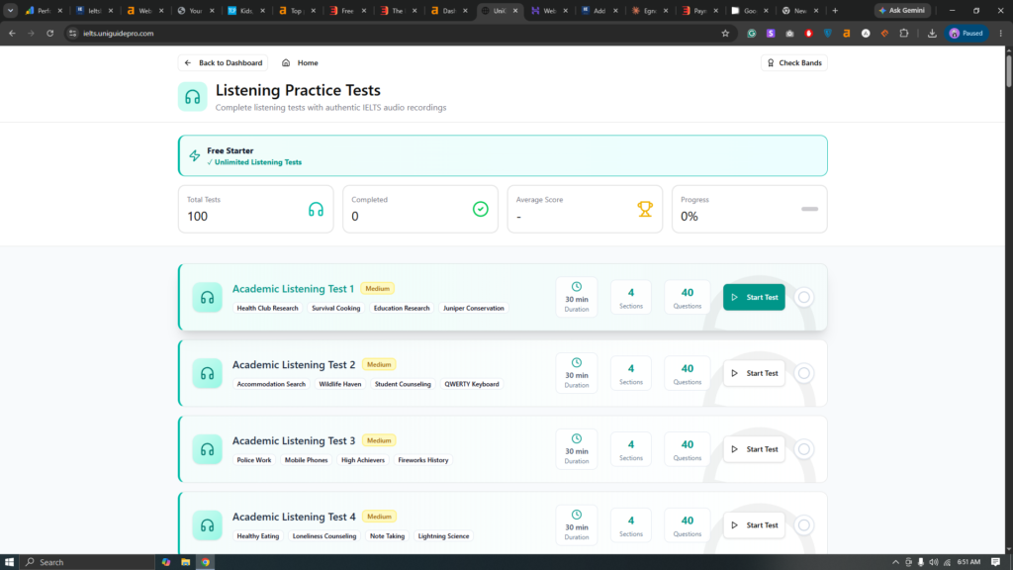
Task: Click headphones icon of Academic Listening Test 2
Action: (208, 373)
